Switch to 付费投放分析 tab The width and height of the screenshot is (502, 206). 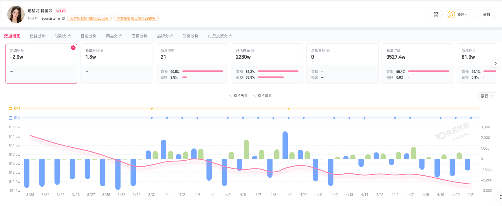click(x=220, y=36)
